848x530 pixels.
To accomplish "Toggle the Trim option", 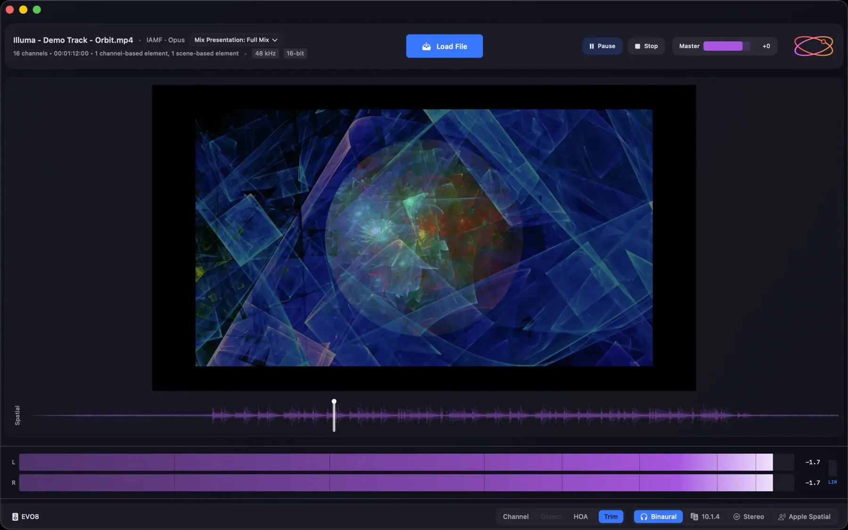I will pyautogui.click(x=611, y=516).
